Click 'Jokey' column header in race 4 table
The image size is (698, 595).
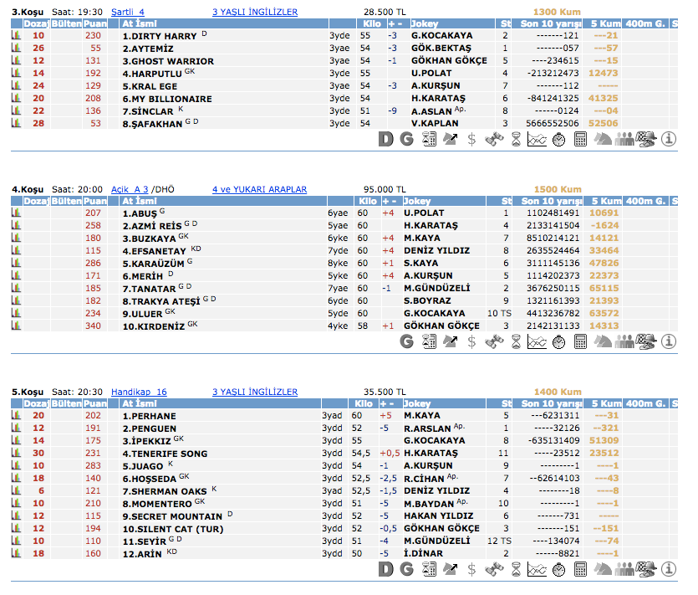418,202
